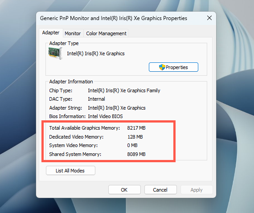The width and height of the screenshot is (254, 213).
Task: Click the dialog title bar text
Action: coord(113,18)
